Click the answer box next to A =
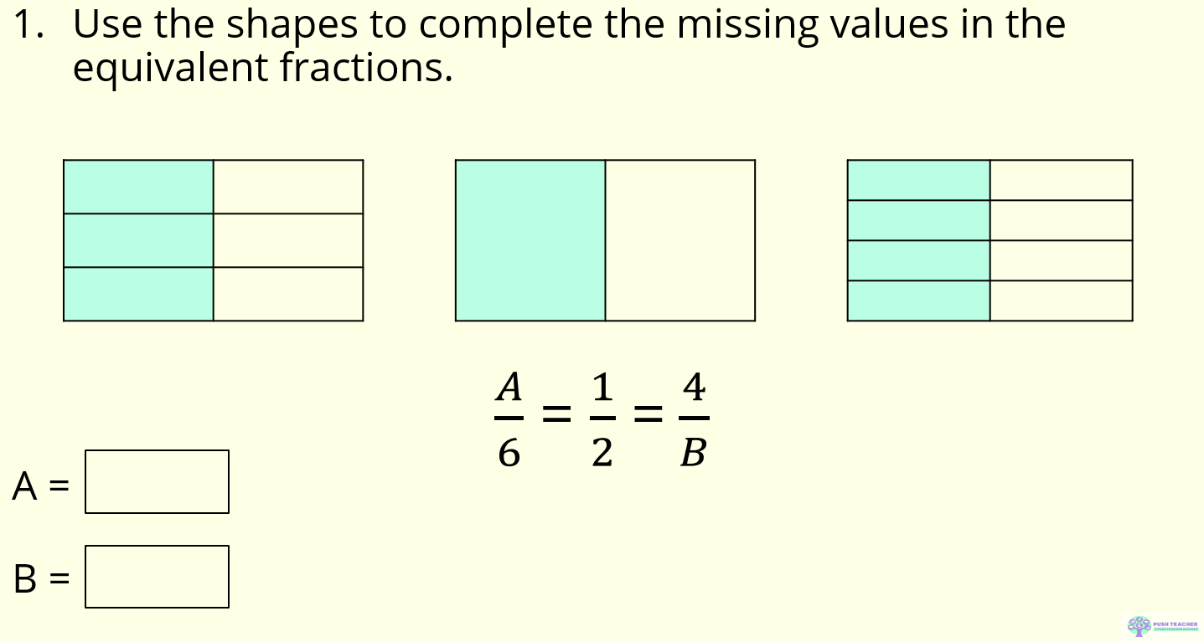 click(157, 481)
